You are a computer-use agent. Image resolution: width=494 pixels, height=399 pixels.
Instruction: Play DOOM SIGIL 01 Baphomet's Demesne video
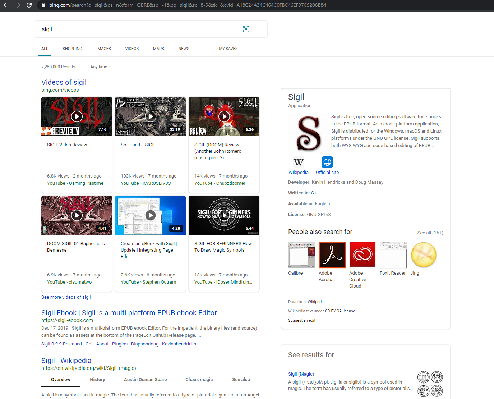pos(77,215)
